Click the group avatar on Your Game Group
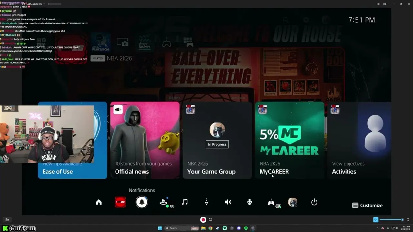Image resolution: width=413 pixels, height=232 pixels. 217,130
